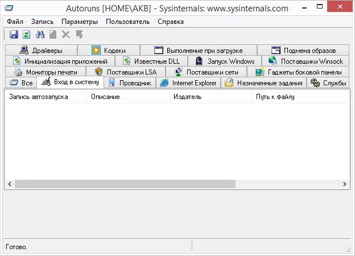Open the Поставщики Winsock tab
The image size is (355, 256).
point(306,61)
